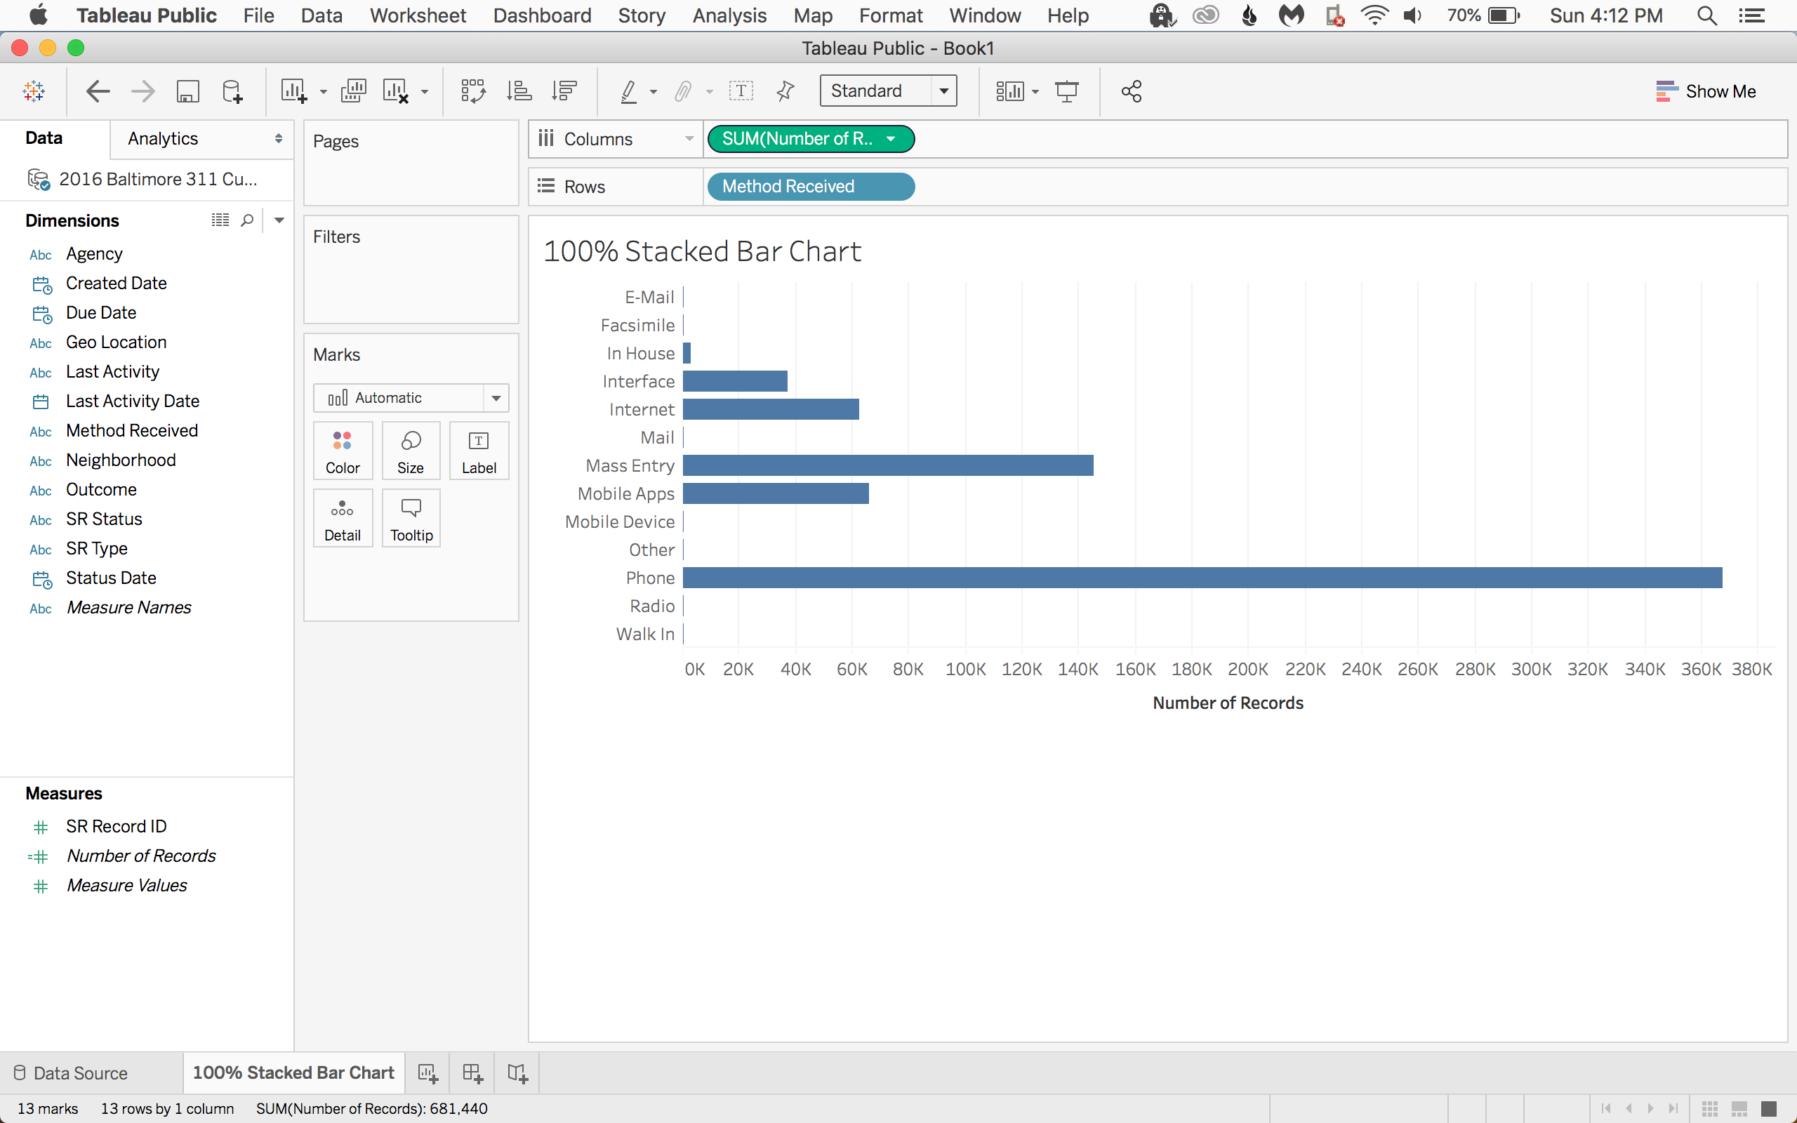Image resolution: width=1797 pixels, height=1123 pixels.
Task: Open the Dashboard menu
Action: (542, 15)
